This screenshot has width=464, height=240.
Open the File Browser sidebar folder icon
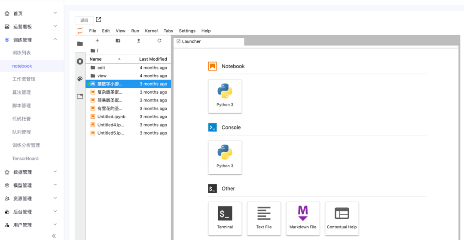click(x=80, y=44)
